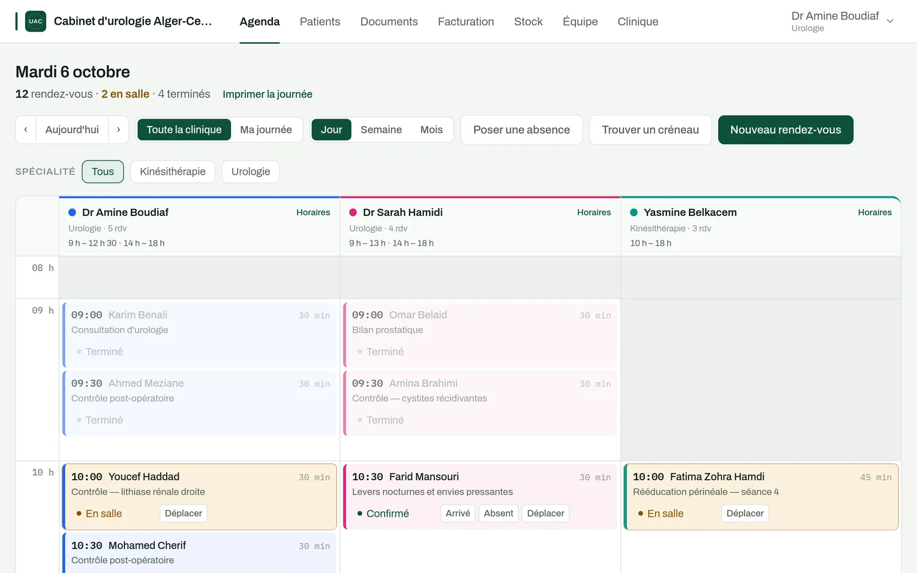Open the Documents tab
The height and width of the screenshot is (573, 917).
click(x=389, y=22)
